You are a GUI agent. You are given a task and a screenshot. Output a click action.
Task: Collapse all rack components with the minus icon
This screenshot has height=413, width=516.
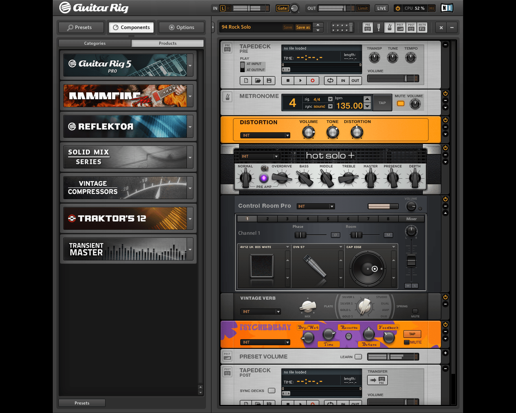pos(452,27)
